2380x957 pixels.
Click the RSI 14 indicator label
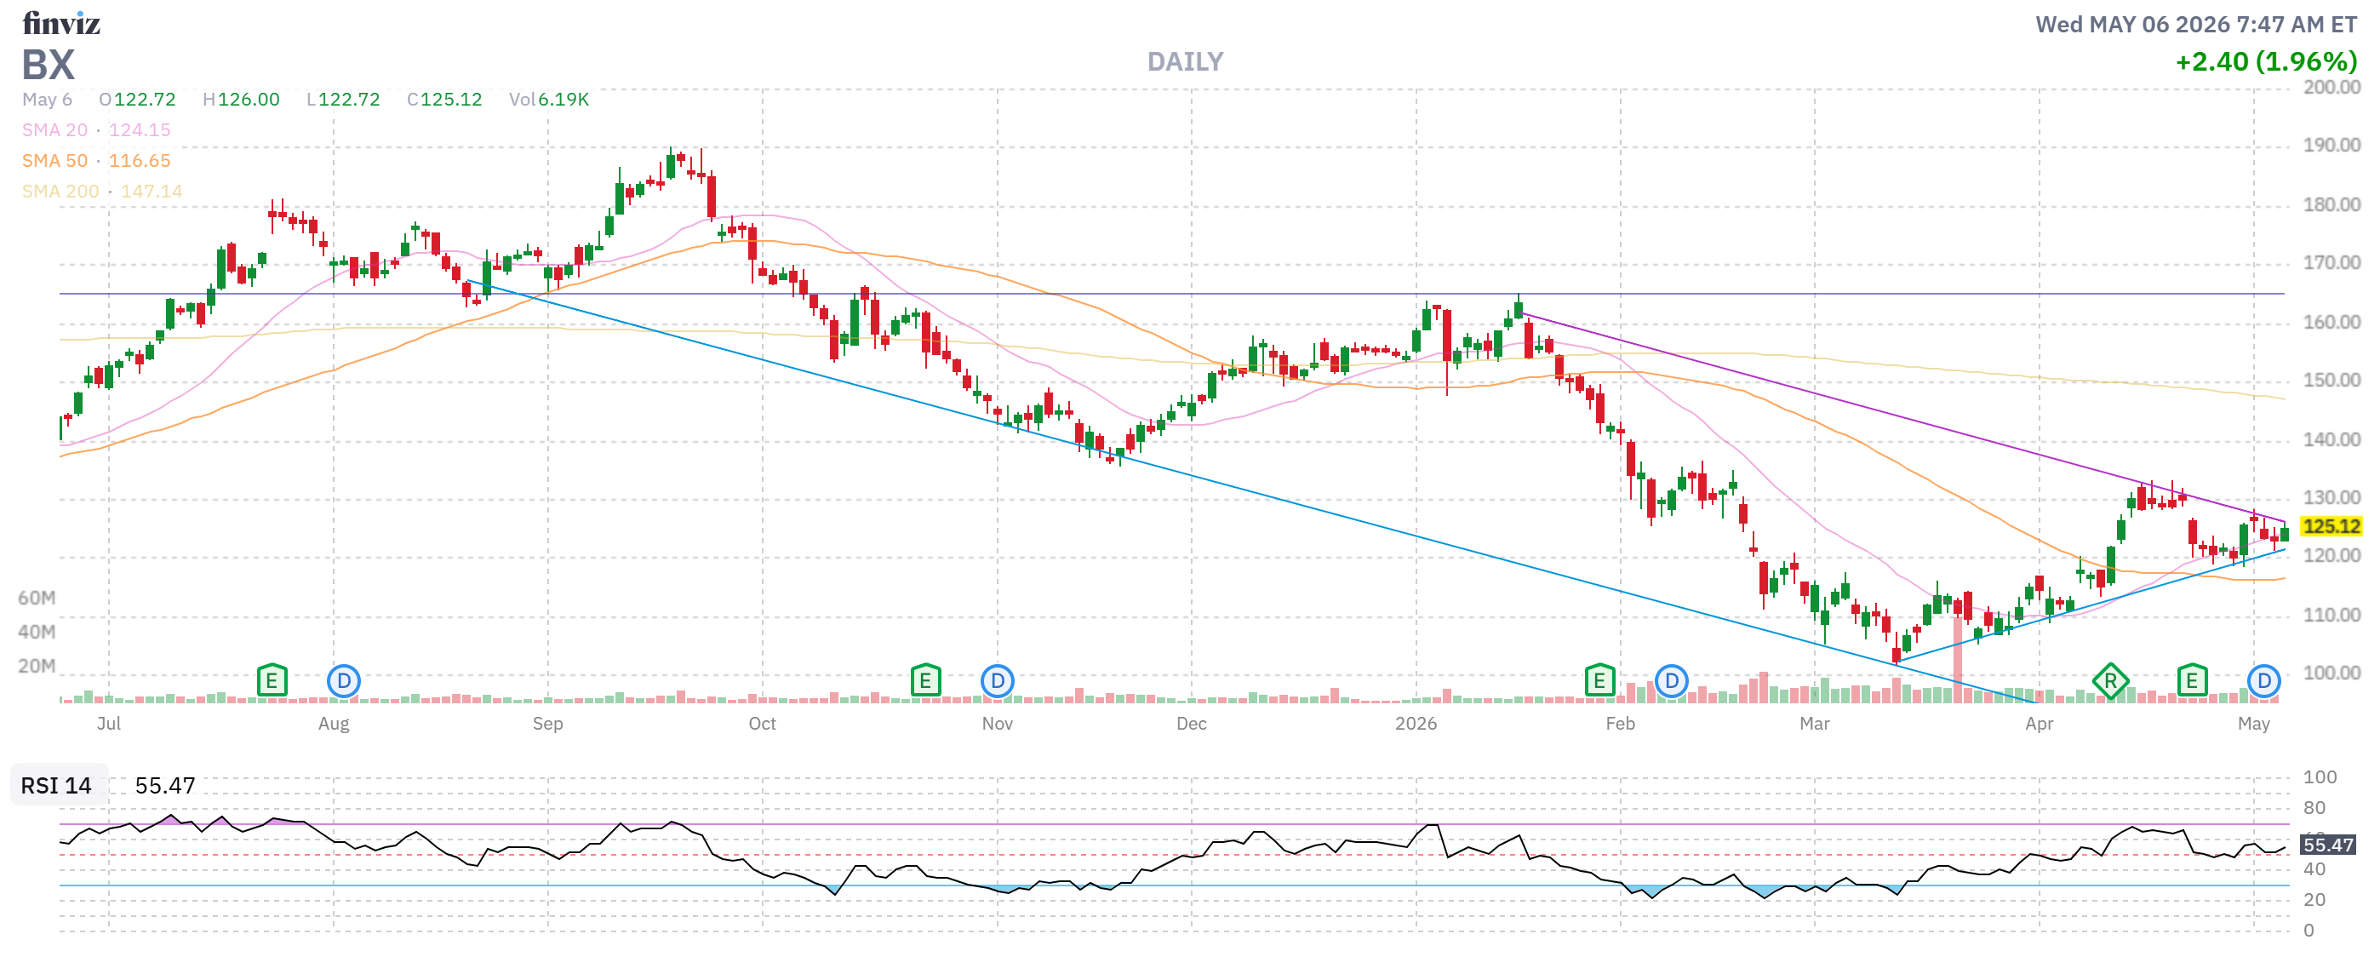click(56, 785)
